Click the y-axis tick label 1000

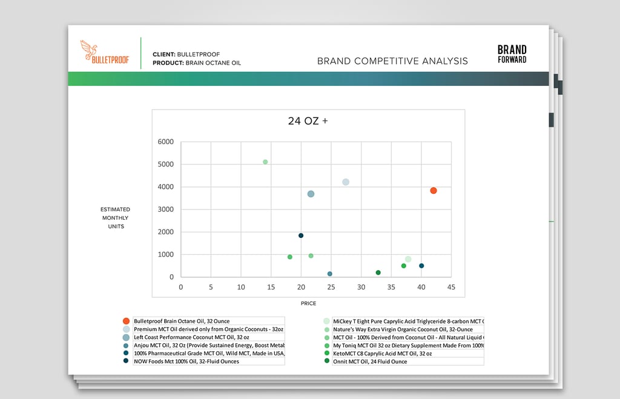[166, 254]
